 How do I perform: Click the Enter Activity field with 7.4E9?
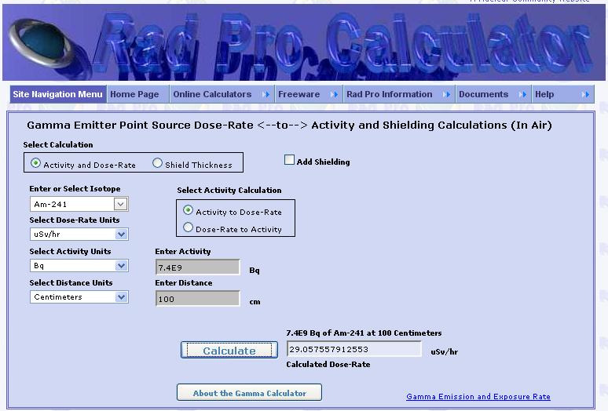(198, 267)
